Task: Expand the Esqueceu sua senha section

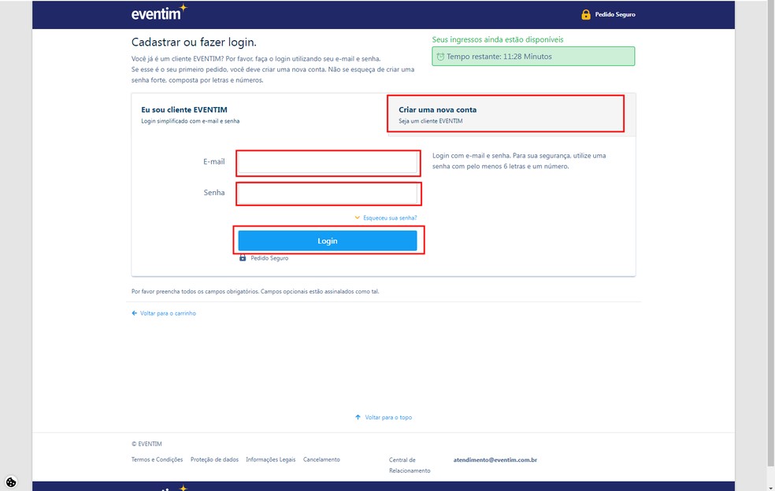Action: [x=386, y=217]
